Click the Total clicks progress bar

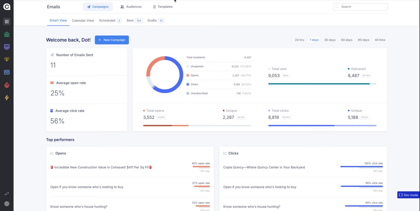[322, 125]
